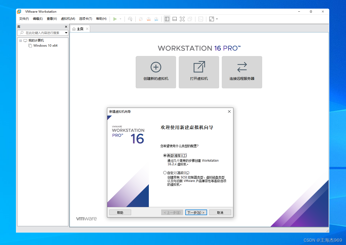The height and width of the screenshot is (245, 346).
Task: Open the 查看(V) menu
Action: (x=52, y=19)
